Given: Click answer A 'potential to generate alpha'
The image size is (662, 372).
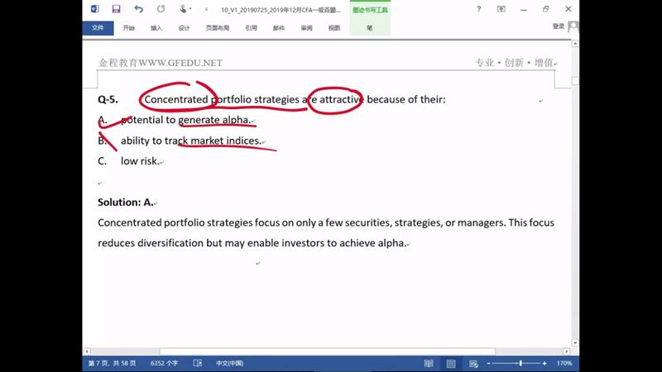Looking at the screenshot, I should [185, 120].
